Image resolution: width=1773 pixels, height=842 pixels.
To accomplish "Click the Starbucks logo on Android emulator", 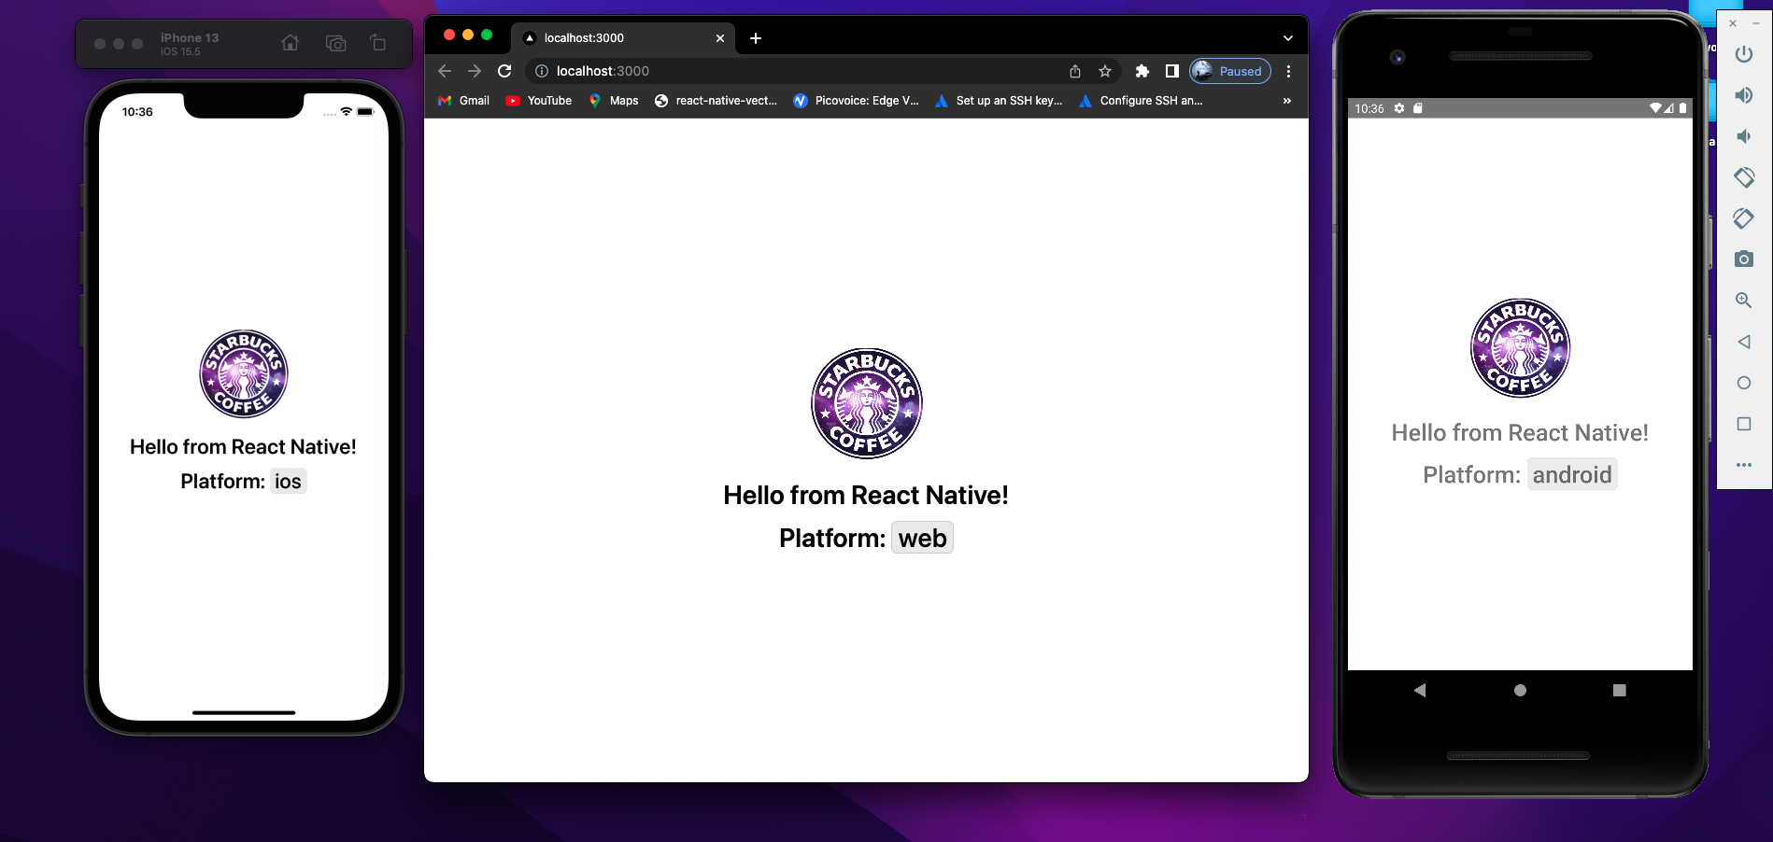I will pos(1520,348).
